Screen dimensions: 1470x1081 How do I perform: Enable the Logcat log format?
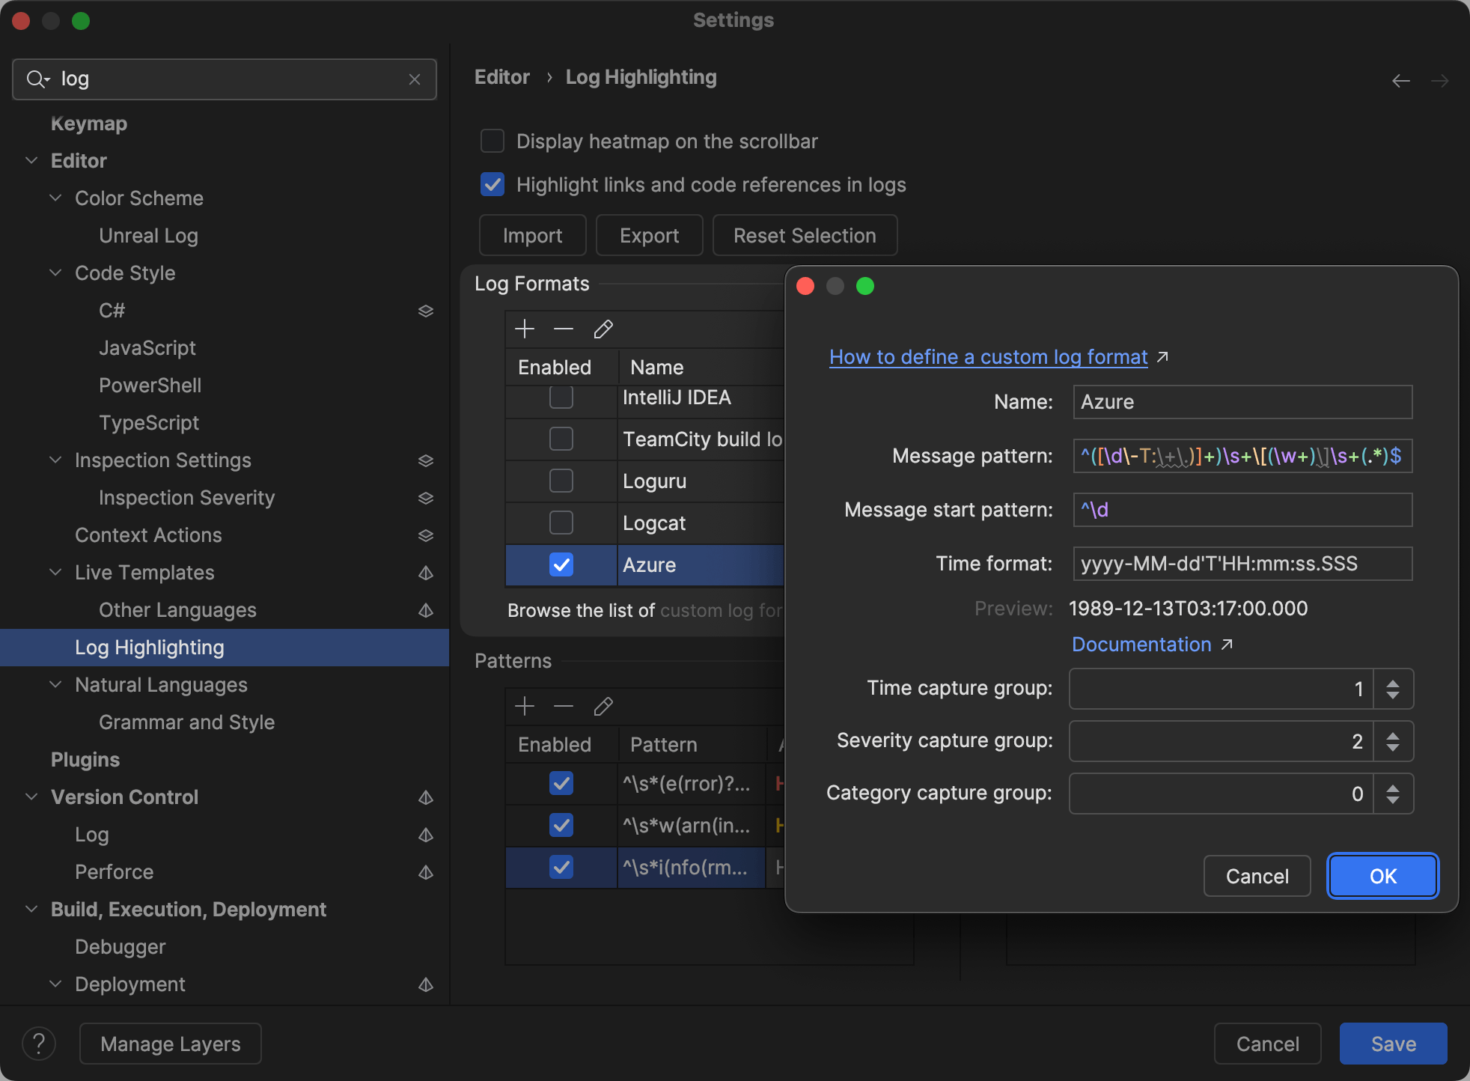click(x=561, y=523)
